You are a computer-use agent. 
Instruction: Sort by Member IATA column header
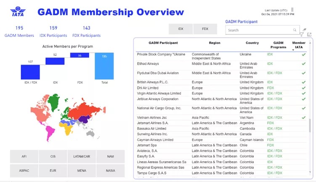pyautogui.click(x=299, y=45)
